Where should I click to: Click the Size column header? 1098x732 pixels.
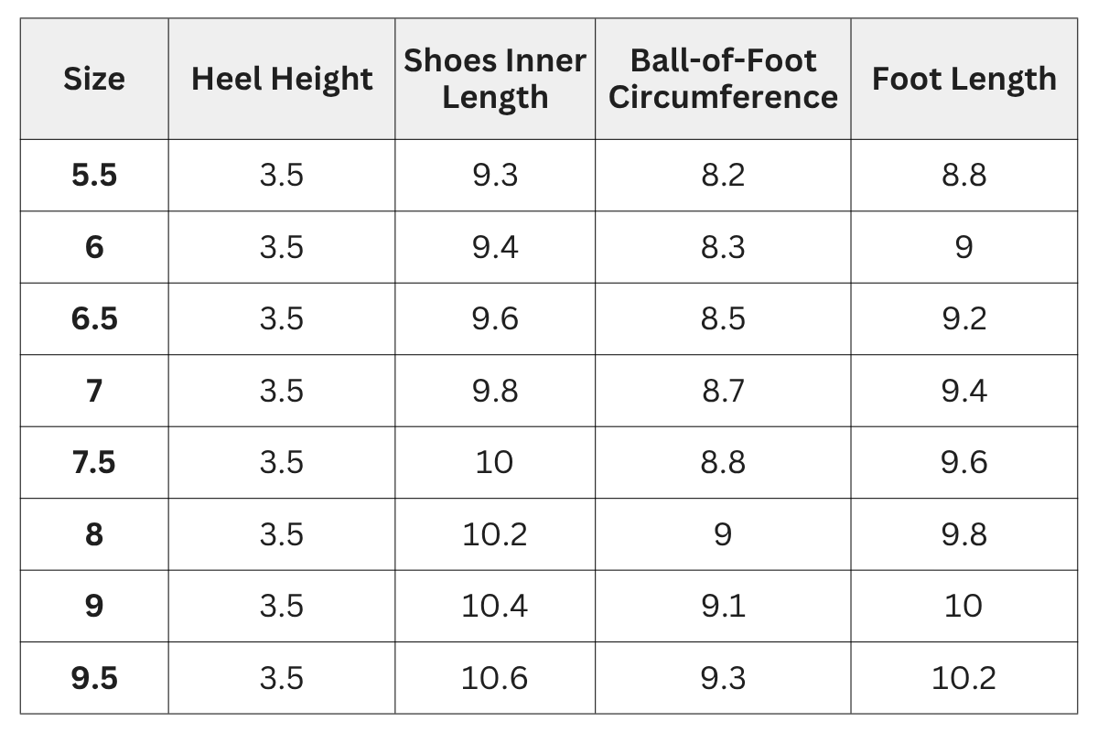pyautogui.click(x=94, y=79)
